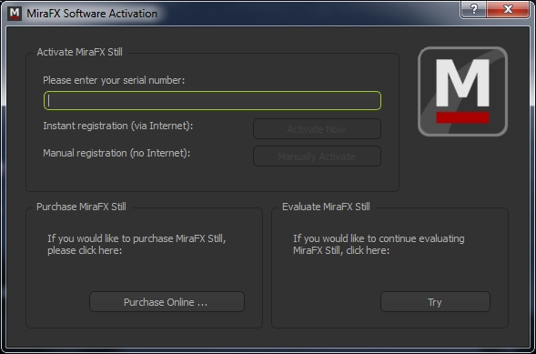
Task: Click the 'If you would like to purchase' text
Action: point(137,245)
